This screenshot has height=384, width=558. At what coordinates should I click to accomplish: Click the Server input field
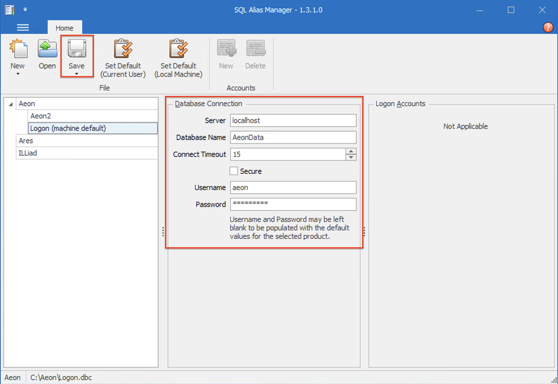point(293,120)
